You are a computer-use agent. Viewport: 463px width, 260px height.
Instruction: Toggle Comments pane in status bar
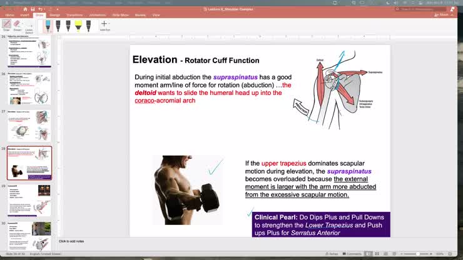pos(352,254)
